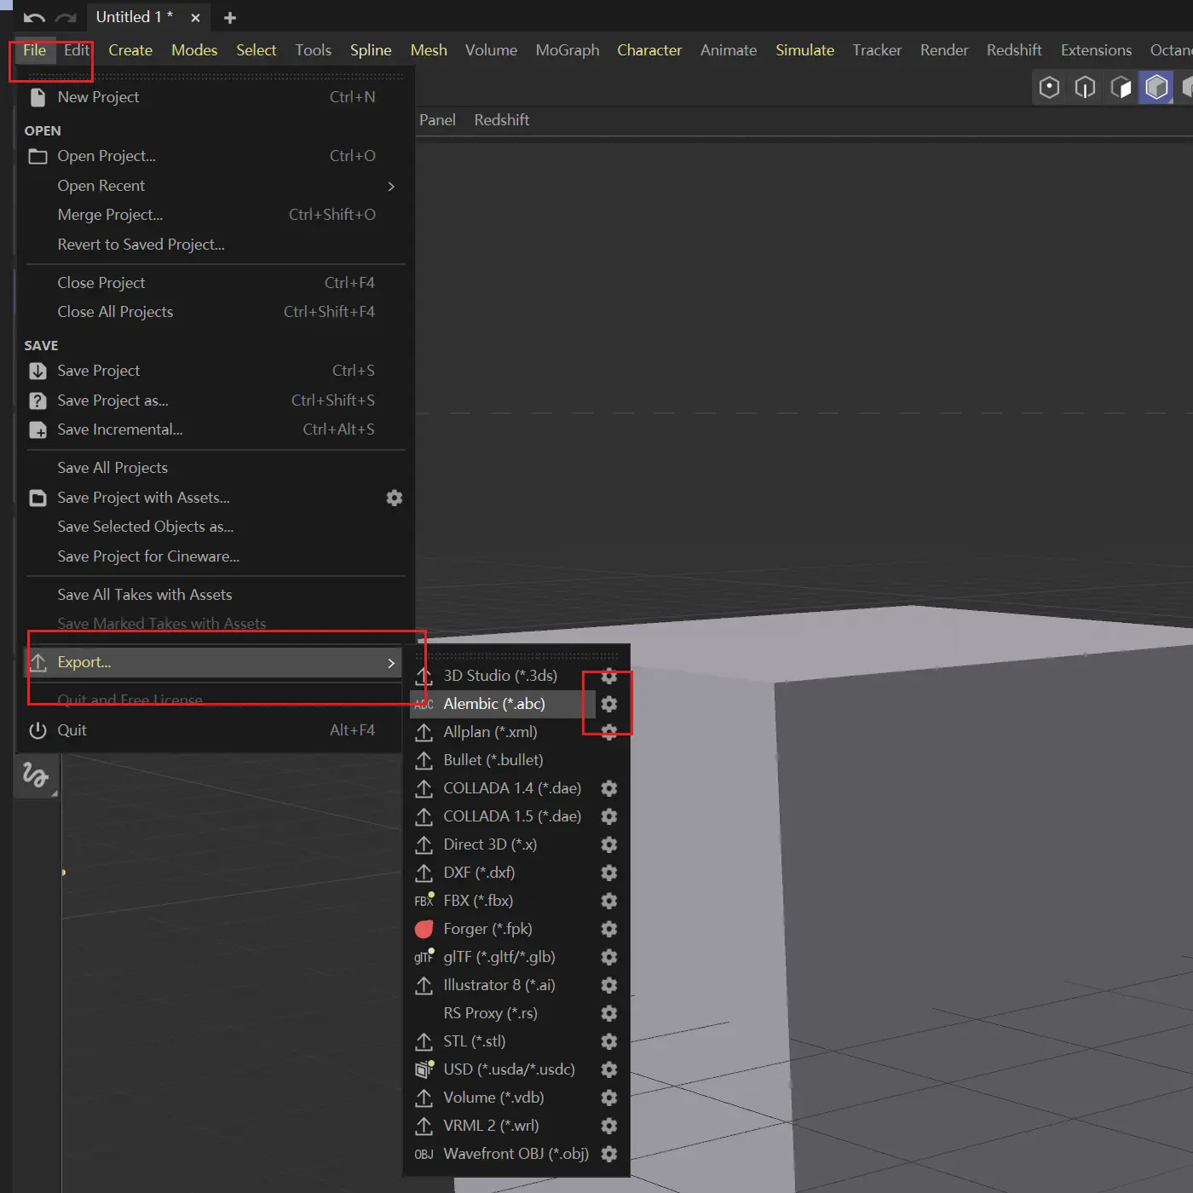Expand the Open Recent submenu arrow
The image size is (1193, 1193).
[x=391, y=186]
